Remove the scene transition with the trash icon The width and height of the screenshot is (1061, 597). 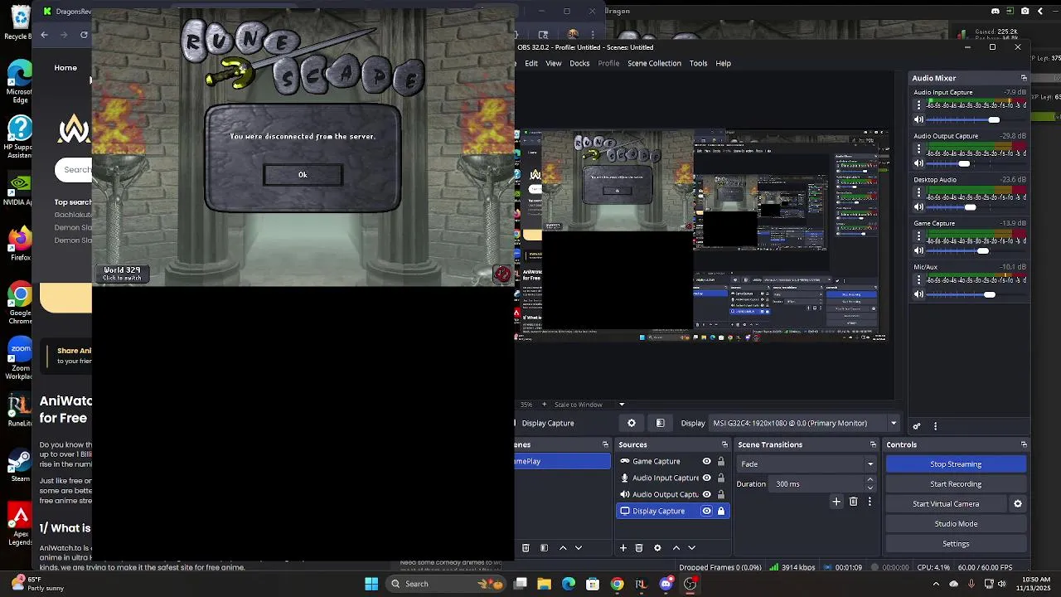[853, 502]
